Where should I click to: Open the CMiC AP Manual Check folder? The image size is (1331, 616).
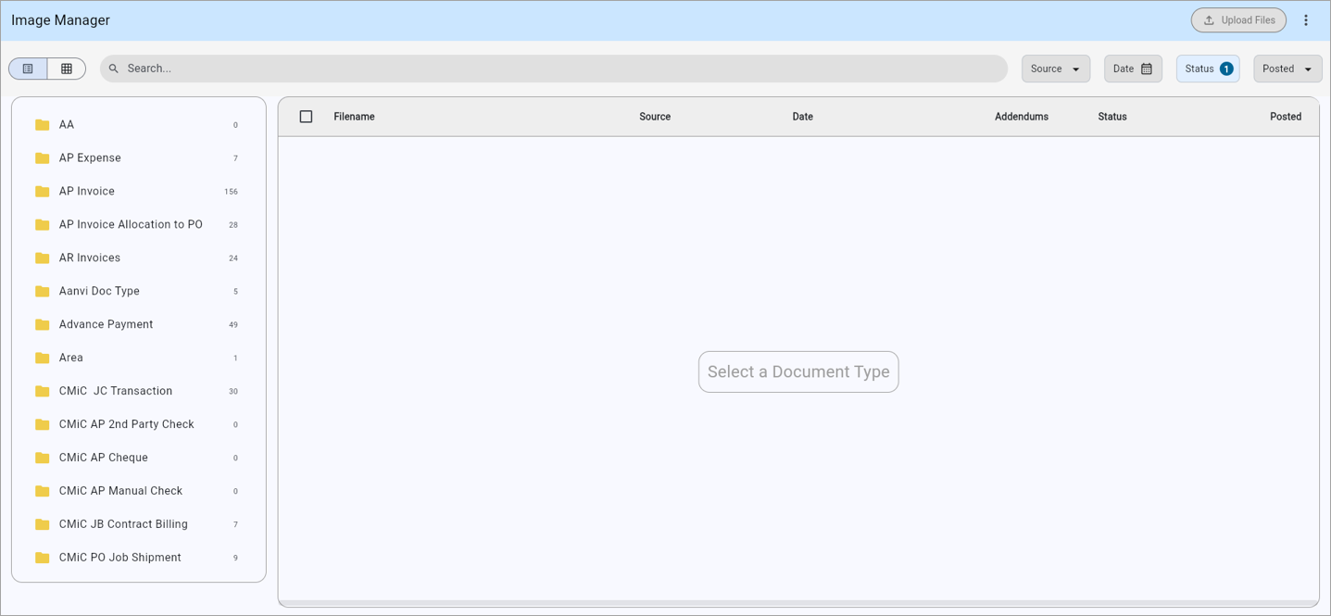click(139, 492)
